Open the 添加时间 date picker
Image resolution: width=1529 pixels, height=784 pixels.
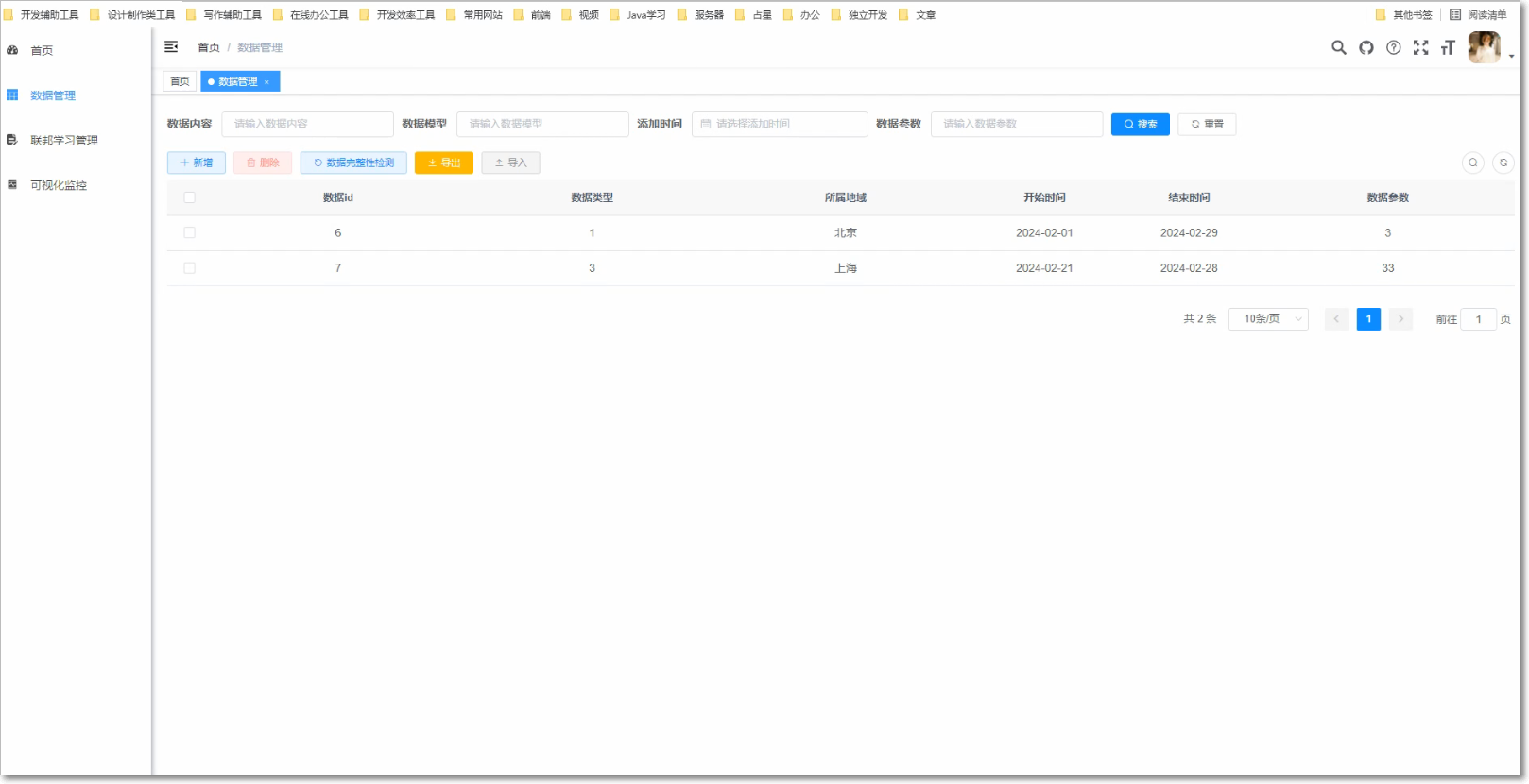click(x=780, y=124)
